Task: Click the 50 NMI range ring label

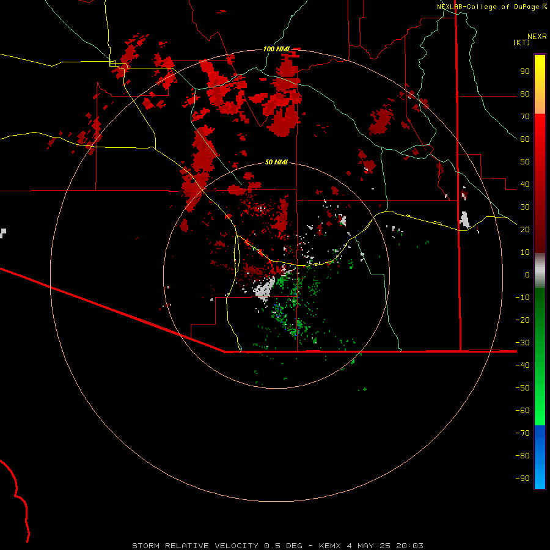Action: click(x=276, y=162)
